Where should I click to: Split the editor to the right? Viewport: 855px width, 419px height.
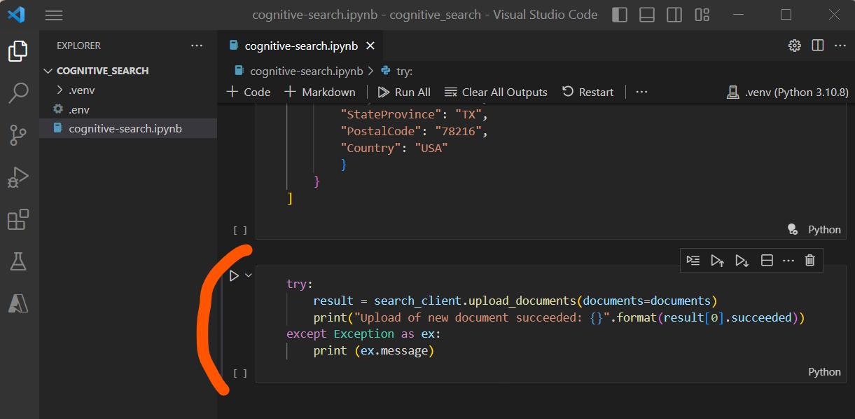(817, 46)
